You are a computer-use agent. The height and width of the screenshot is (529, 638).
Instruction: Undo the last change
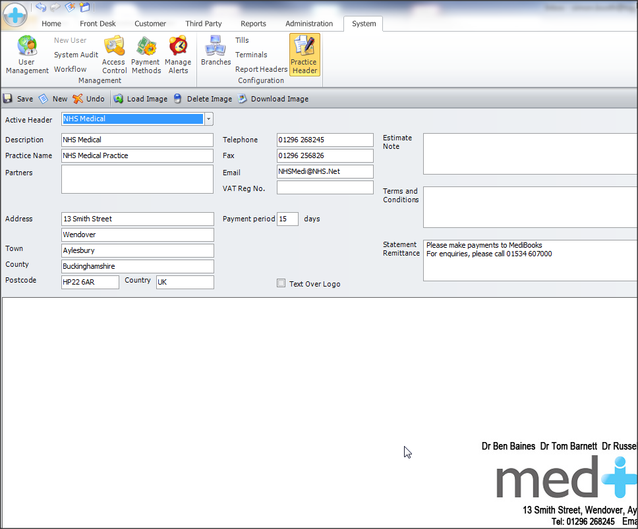tap(88, 99)
